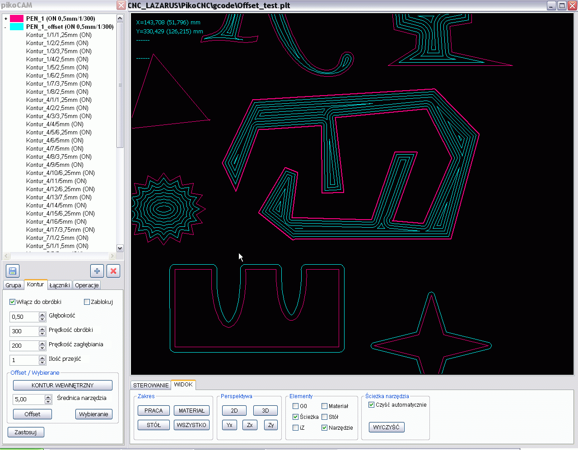Increase Prędkość zagłębiania spinner up
The width and height of the screenshot is (578, 450).
[x=42, y=343]
